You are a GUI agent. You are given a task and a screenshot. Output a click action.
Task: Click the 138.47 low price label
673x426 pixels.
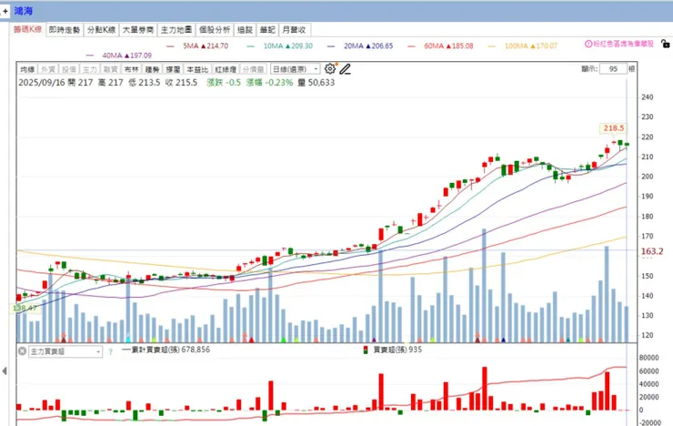pos(23,308)
